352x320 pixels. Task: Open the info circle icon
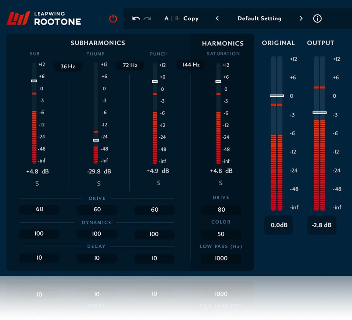click(x=317, y=18)
